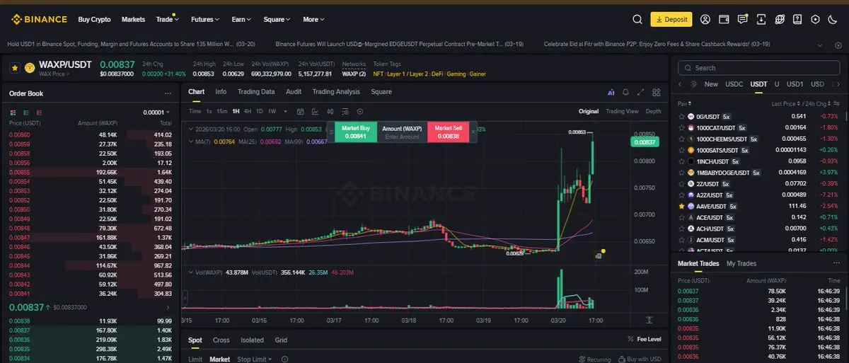849x363 pixels.
Task: Expand chart to fullscreen
Action: click(x=641, y=92)
